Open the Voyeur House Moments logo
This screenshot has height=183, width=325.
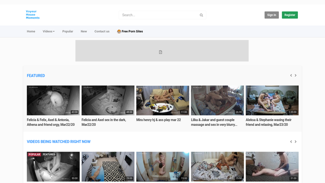coord(32,14)
